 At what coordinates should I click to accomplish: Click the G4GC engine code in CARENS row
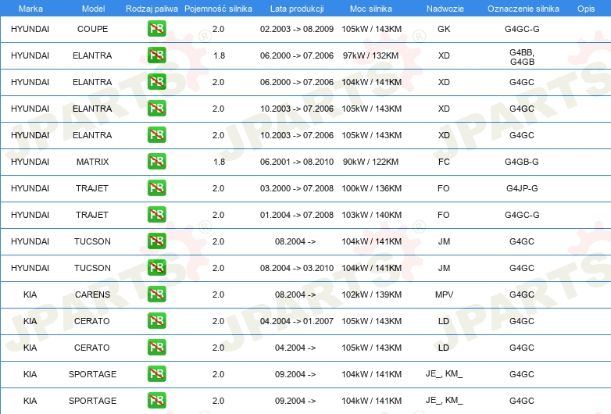(522, 294)
